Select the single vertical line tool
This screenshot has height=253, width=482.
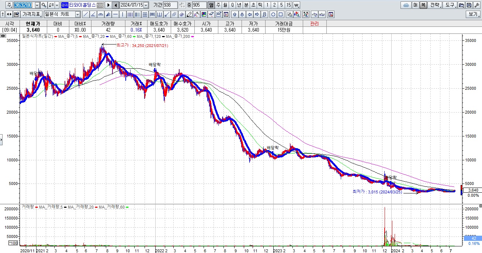pos(123,14)
